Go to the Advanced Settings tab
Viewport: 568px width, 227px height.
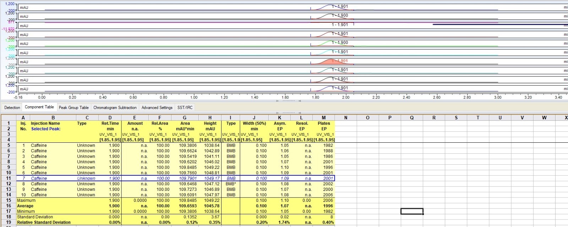(157, 107)
